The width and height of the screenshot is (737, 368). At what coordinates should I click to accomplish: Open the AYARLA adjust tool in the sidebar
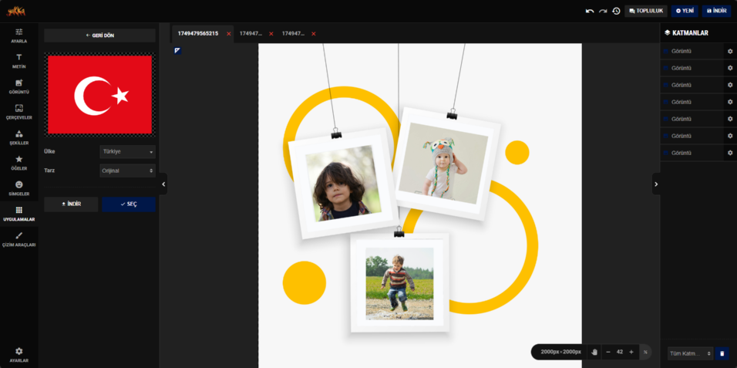click(19, 35)
